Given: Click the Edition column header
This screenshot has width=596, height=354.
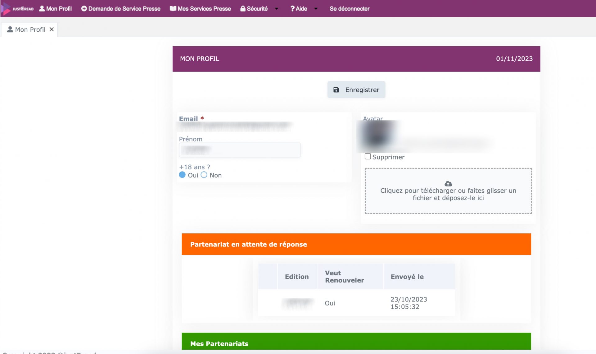Looking at the screenshot, I should 297,277.
